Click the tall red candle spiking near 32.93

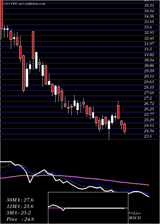tap(33, 45)
